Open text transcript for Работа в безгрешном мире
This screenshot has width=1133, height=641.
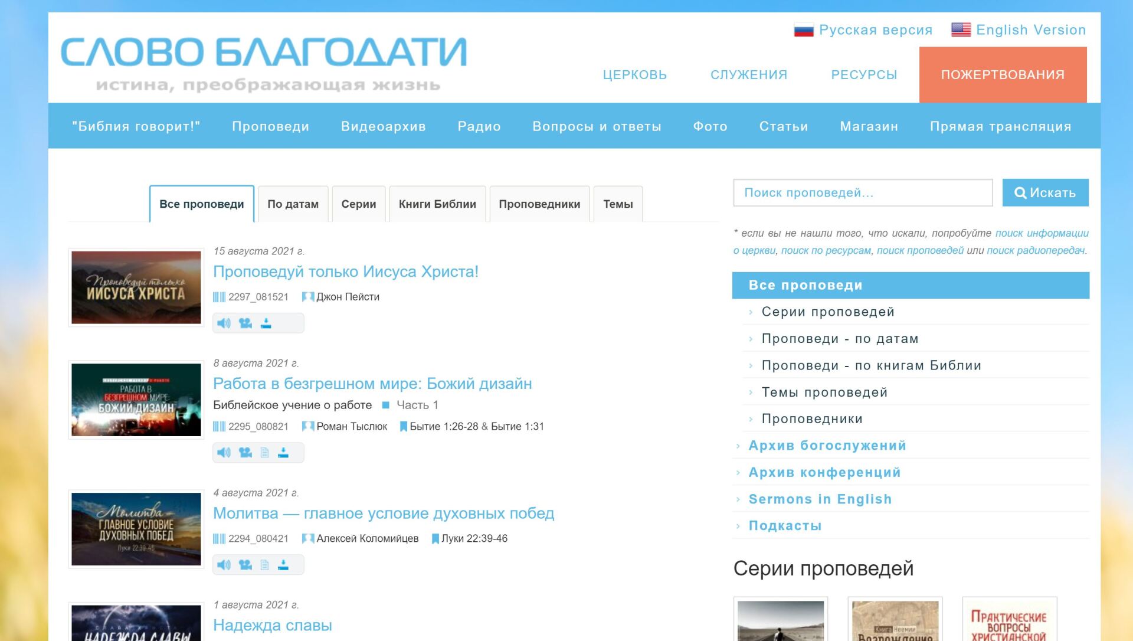[x=265, y=453]
